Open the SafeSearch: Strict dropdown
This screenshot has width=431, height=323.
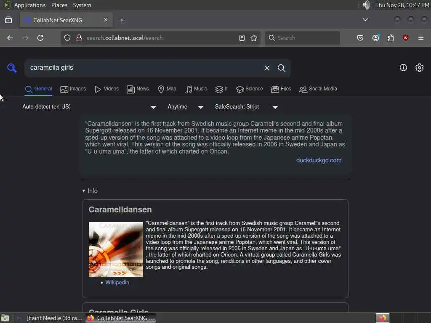tap(247, 107)
